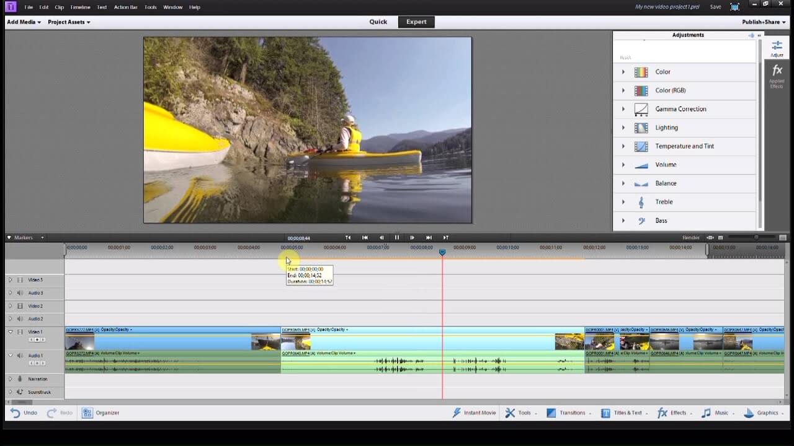Screen dimensions: 794x446
Task: Mute the Audio 2 track speaker
Action: tap(20, 319)
